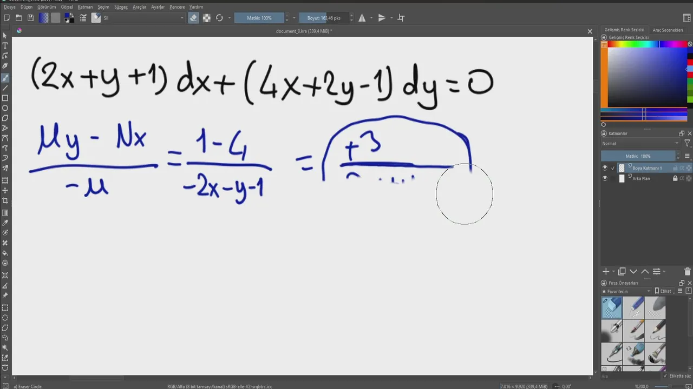Click the Open file icon
This screenshot has width=693, height=389.
(x=18, y=18)
